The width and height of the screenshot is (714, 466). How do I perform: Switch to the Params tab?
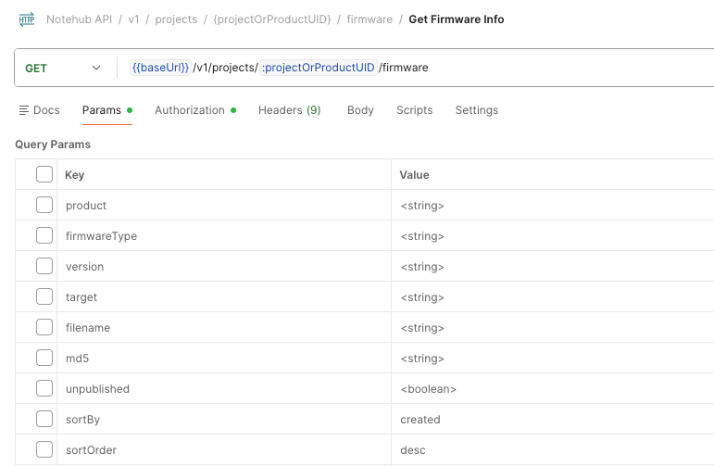(x=107, y=110)
